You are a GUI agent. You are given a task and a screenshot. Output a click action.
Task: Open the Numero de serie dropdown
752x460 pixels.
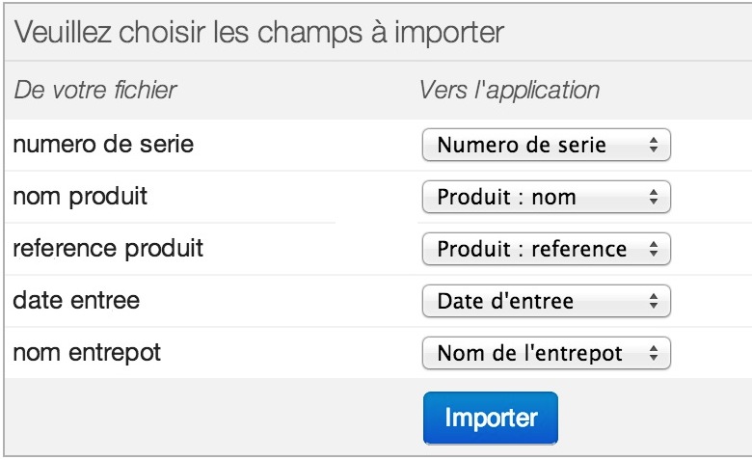[547, 145]
